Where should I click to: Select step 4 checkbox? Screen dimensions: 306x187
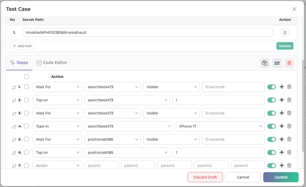pyautogui.click(x=27, y=126)
